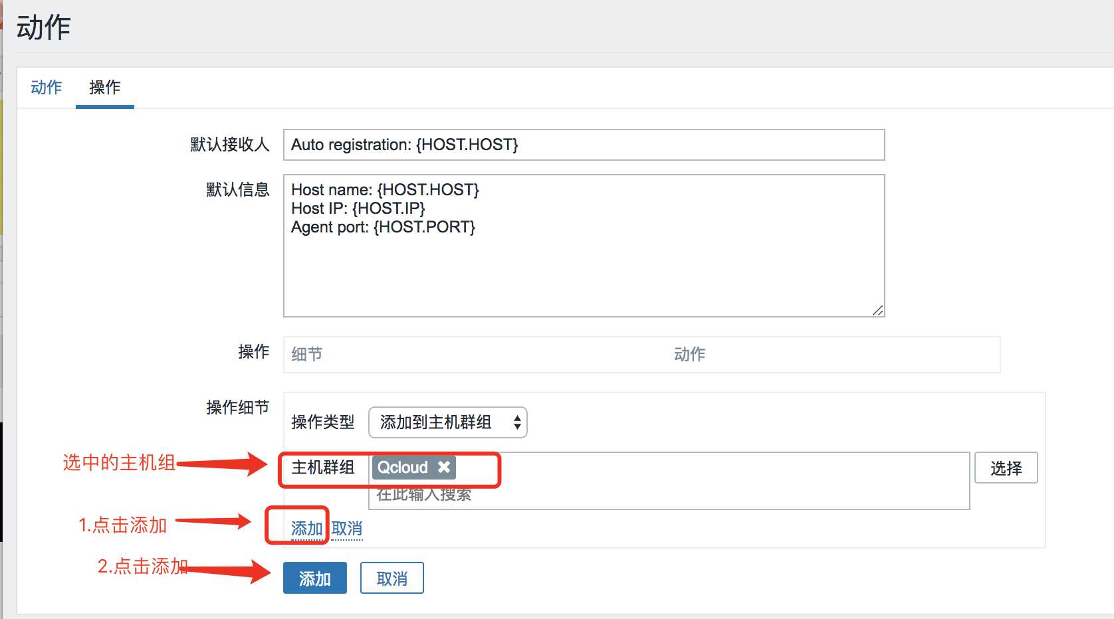This screenshot has width=1114, height=619.
Task: Click the 默认接收人 label
Action: (x=230, y=145)
